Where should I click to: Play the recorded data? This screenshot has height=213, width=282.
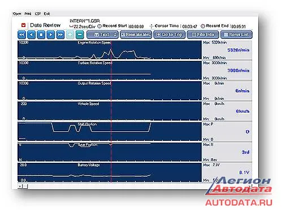(x=50, y=35)
